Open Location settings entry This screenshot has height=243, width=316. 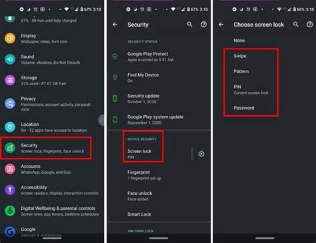point(52,127)
